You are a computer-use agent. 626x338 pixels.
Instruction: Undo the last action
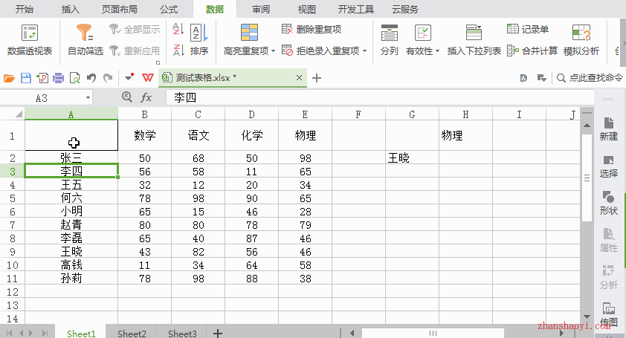pos(91,78)
